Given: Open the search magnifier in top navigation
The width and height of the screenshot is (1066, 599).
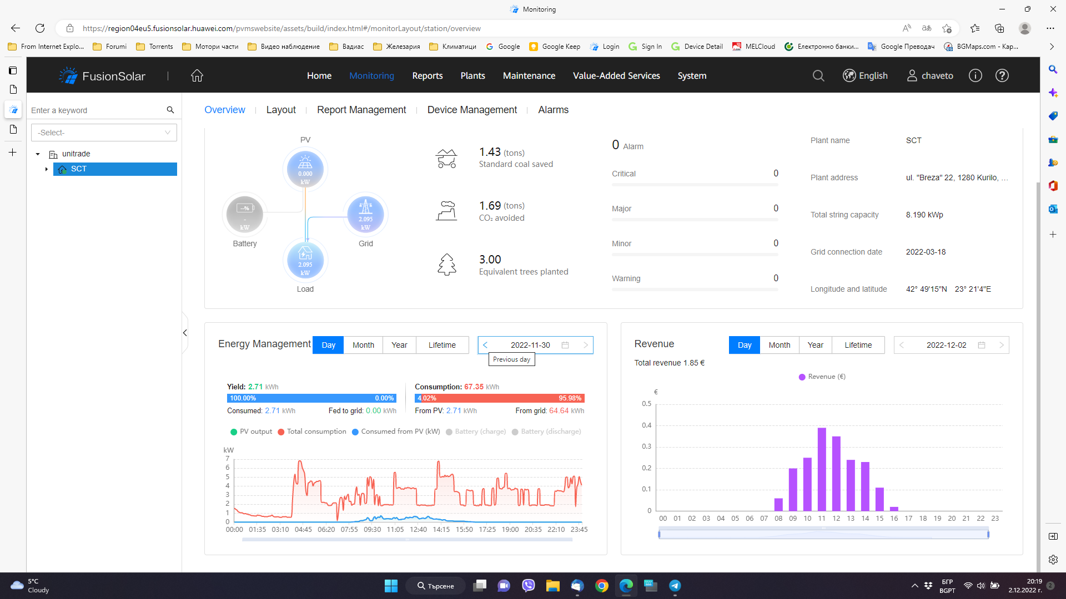Looking at the screenshot, I should click(x=818, y=76).
